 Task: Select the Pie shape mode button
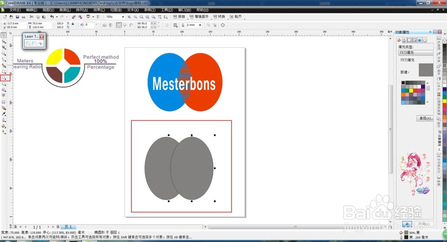click(x=125, y=25)
